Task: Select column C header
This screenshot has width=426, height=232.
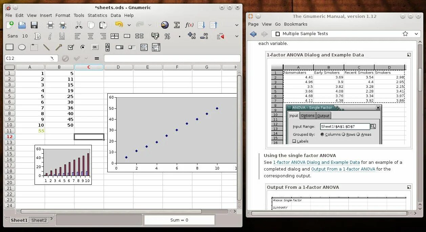Action: pyautogui.click(x=89, y=67)
